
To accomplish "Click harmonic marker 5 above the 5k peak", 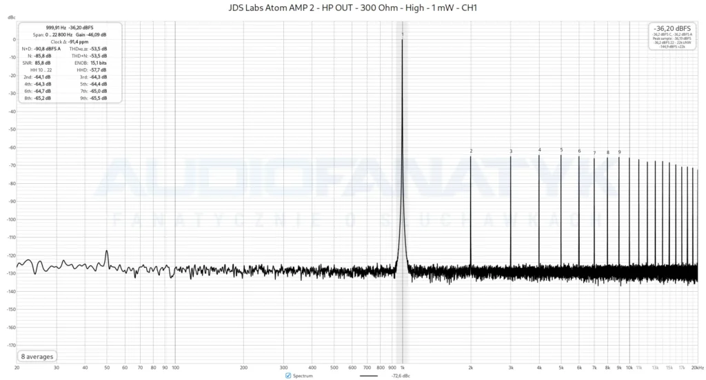I will 561,150.
